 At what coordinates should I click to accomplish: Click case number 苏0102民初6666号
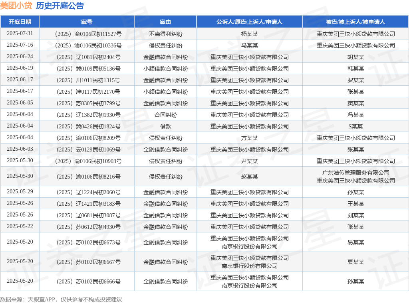88,281
